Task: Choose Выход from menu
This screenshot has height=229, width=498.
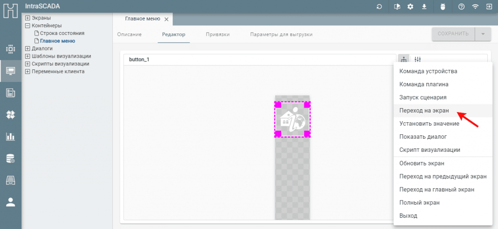Action: point(443,216)
